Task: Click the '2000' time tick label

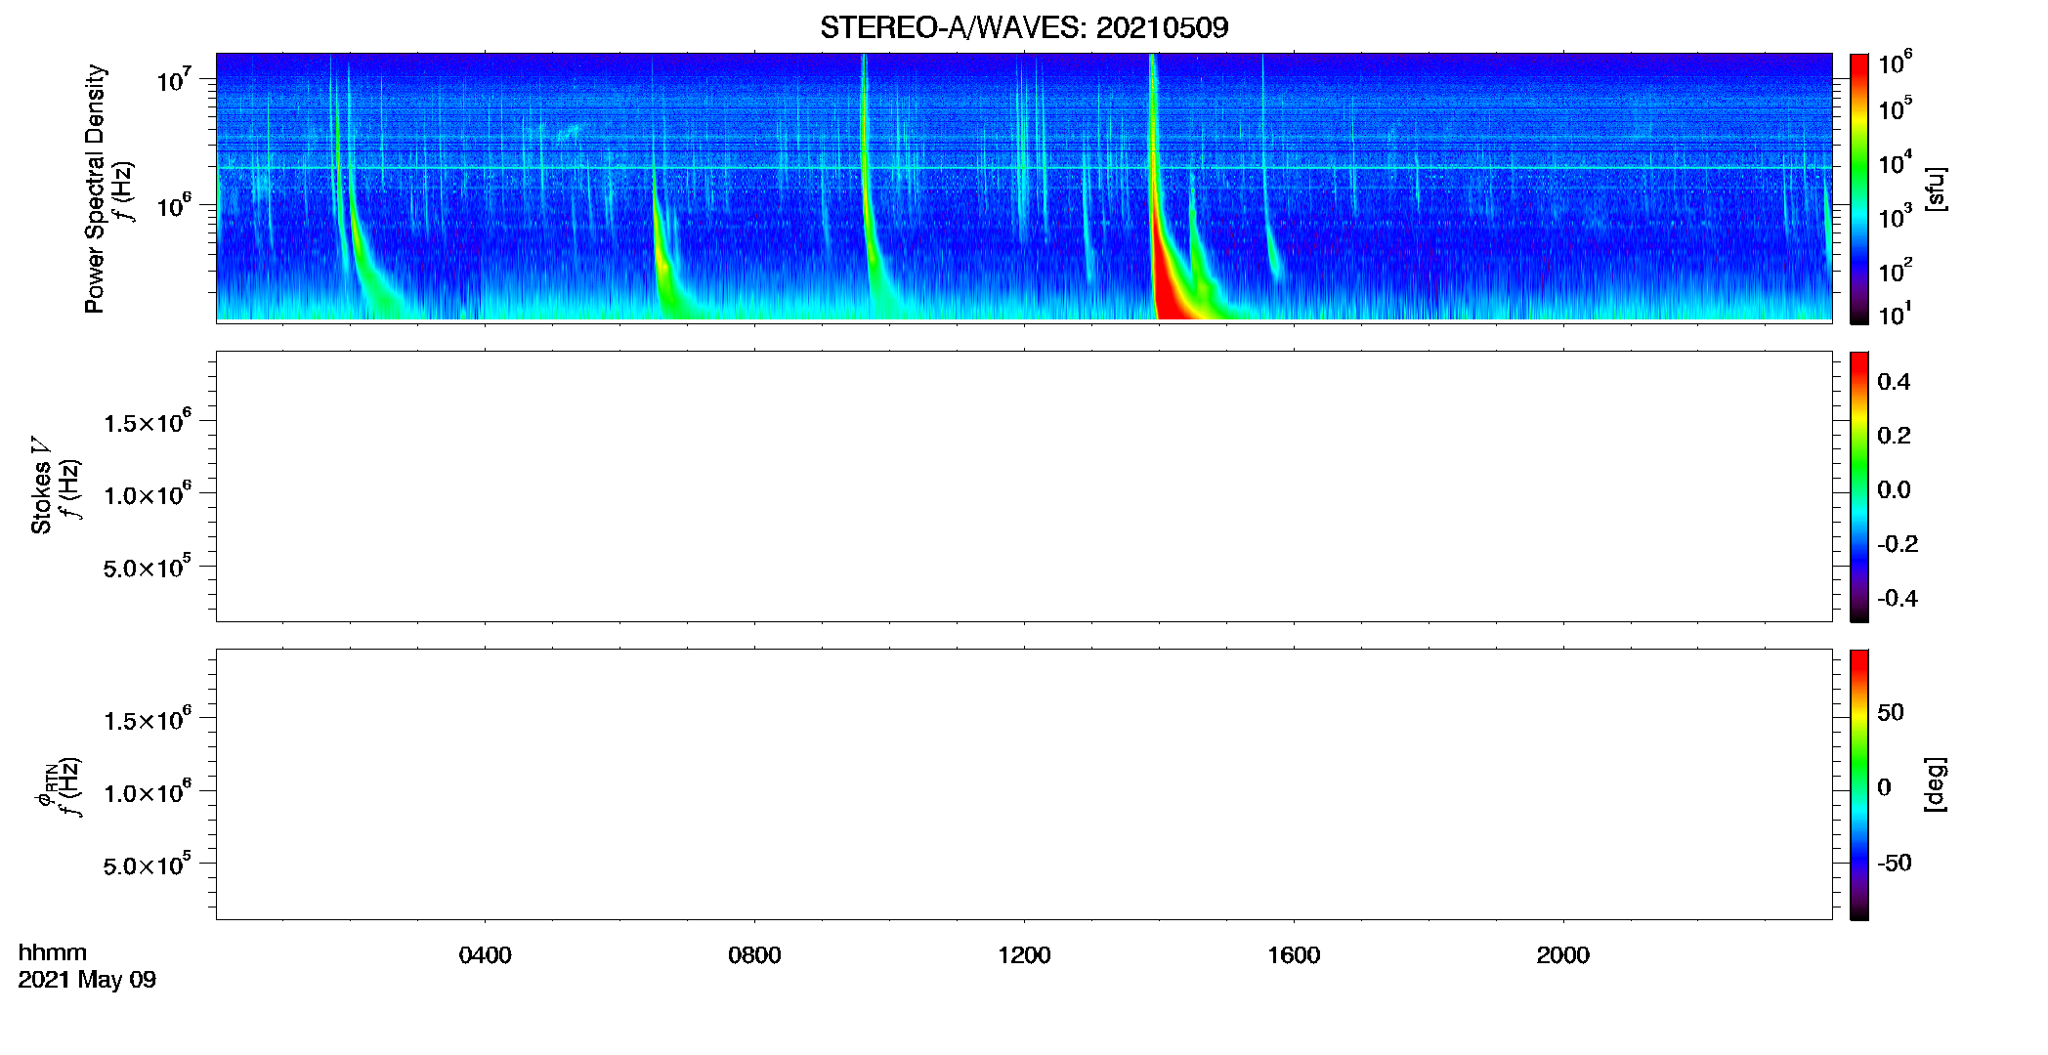Action: point(1563,955)
